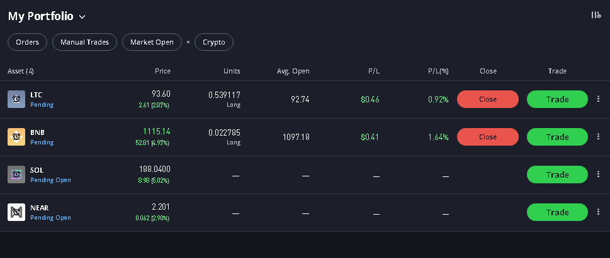Sort by the P/L(%) column header

[x=438, y=71]
